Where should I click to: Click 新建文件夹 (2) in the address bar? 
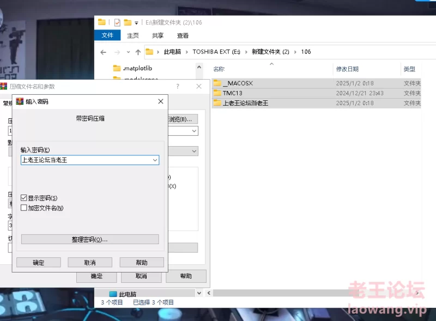[270, 52]
